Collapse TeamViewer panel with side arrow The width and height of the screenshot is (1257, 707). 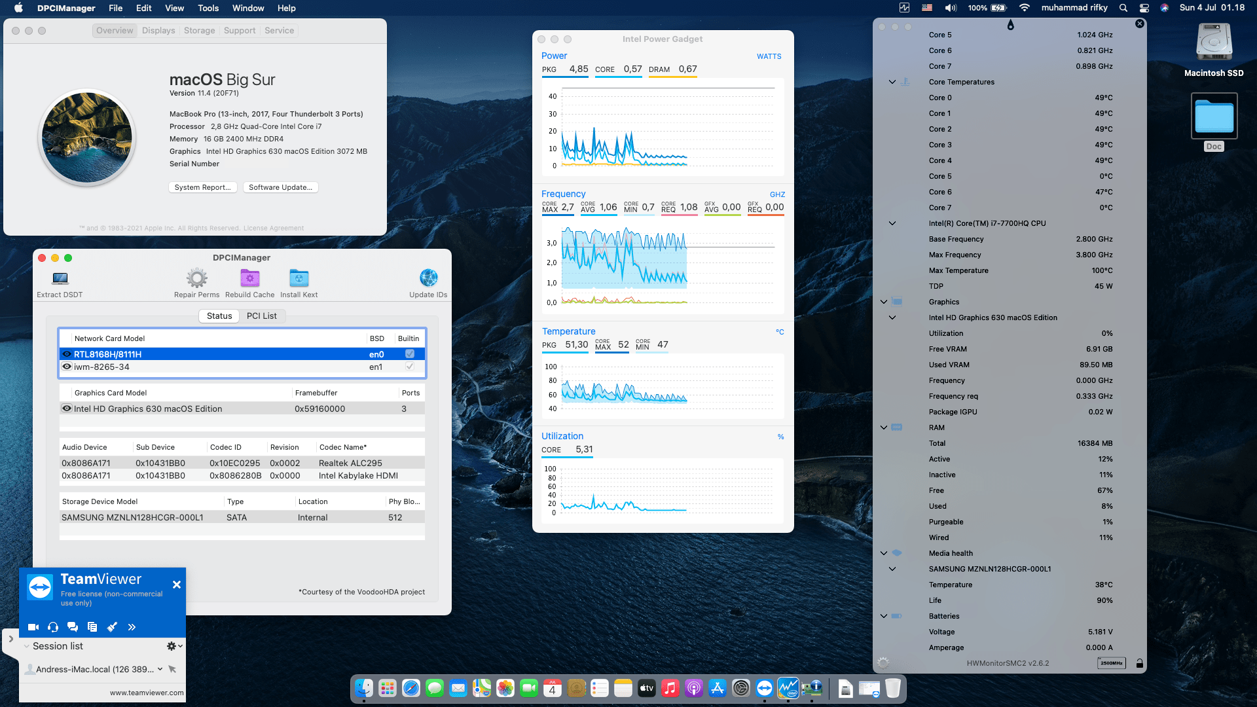click(11, 639)
